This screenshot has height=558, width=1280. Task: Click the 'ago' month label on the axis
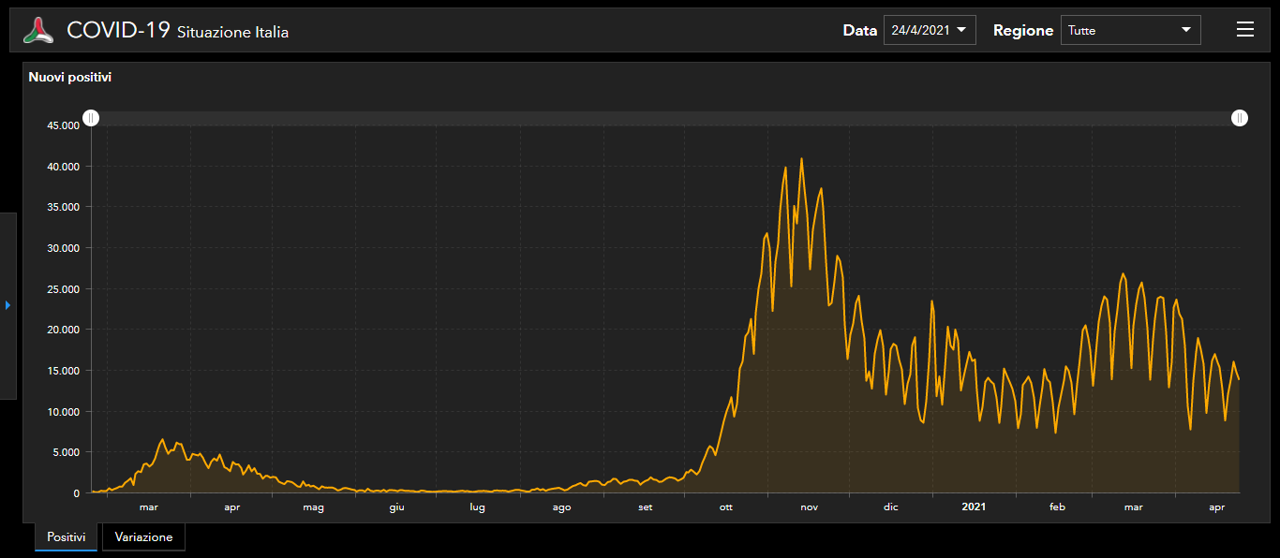[561, 507]
